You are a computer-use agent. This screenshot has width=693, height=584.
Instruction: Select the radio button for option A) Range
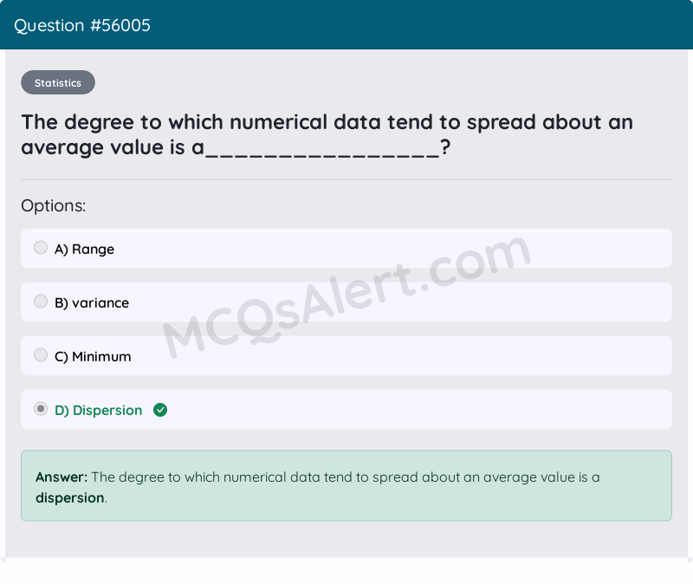point(41,247)
